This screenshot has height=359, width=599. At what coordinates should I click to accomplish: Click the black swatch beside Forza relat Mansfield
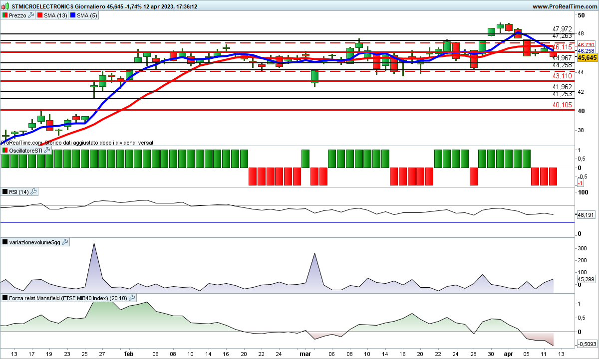point(5,298)
